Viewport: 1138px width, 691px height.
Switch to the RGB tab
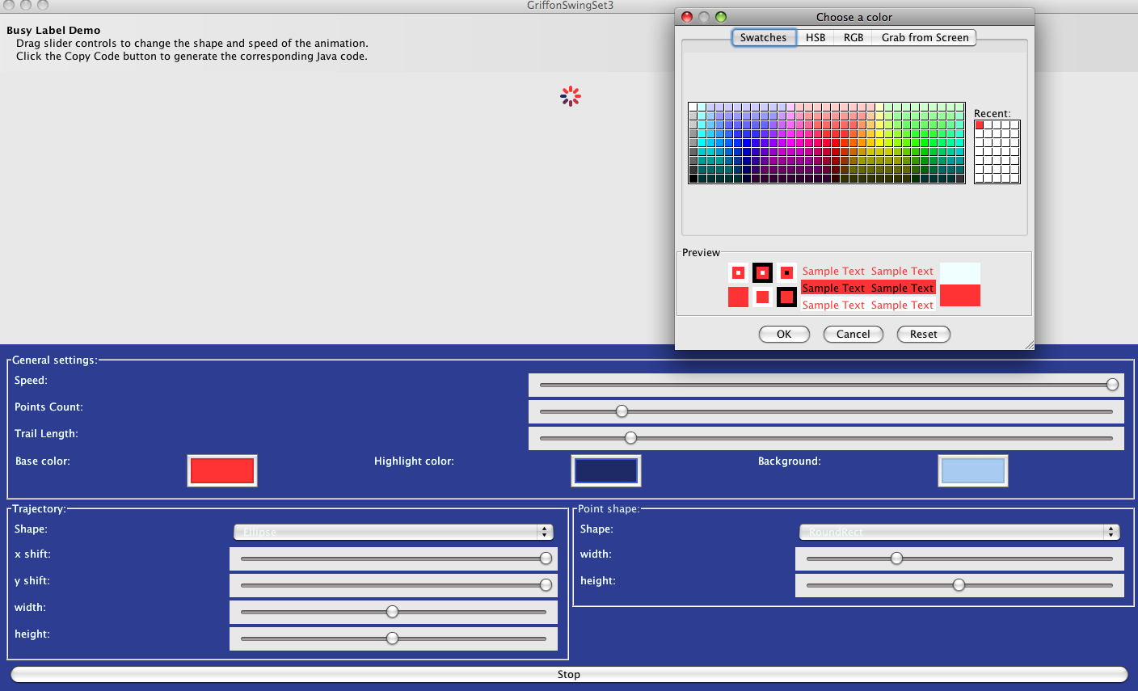click(x=853, y=38)
